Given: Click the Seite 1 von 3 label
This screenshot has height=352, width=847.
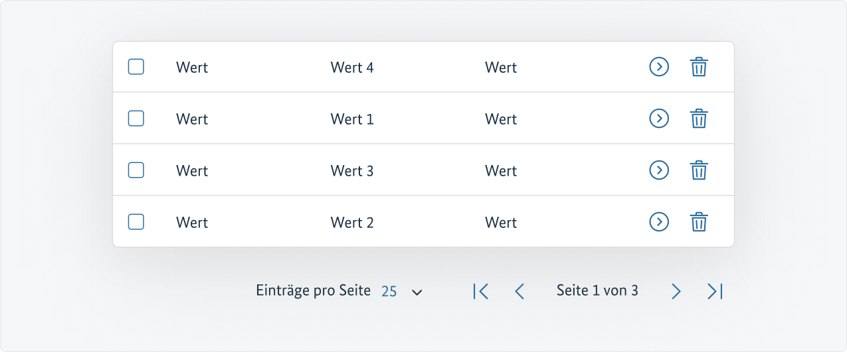Looking at the screenshot, I should click(597, 290).
